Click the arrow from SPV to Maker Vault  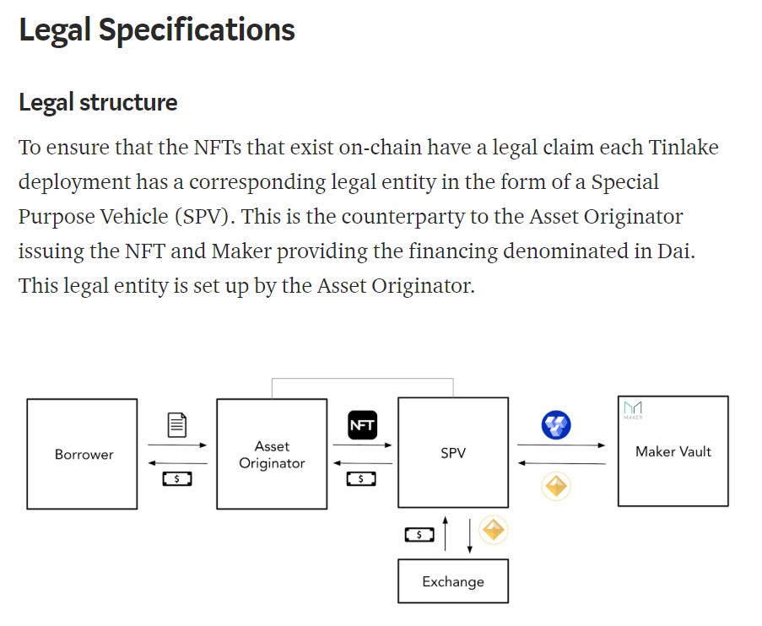coord(561,445)
